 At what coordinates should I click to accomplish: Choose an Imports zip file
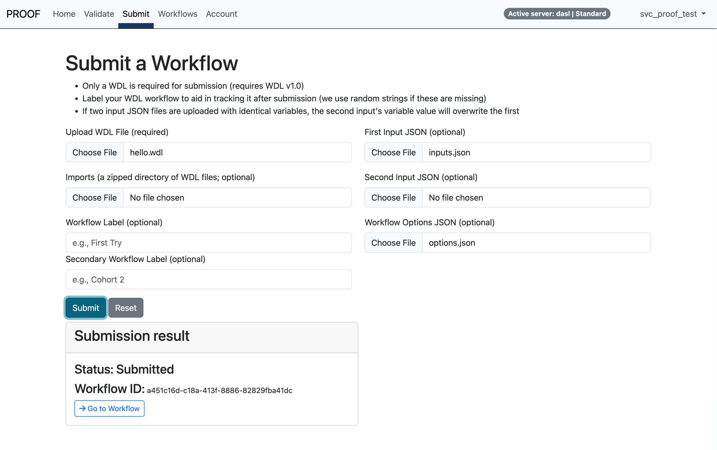point(94,197)
